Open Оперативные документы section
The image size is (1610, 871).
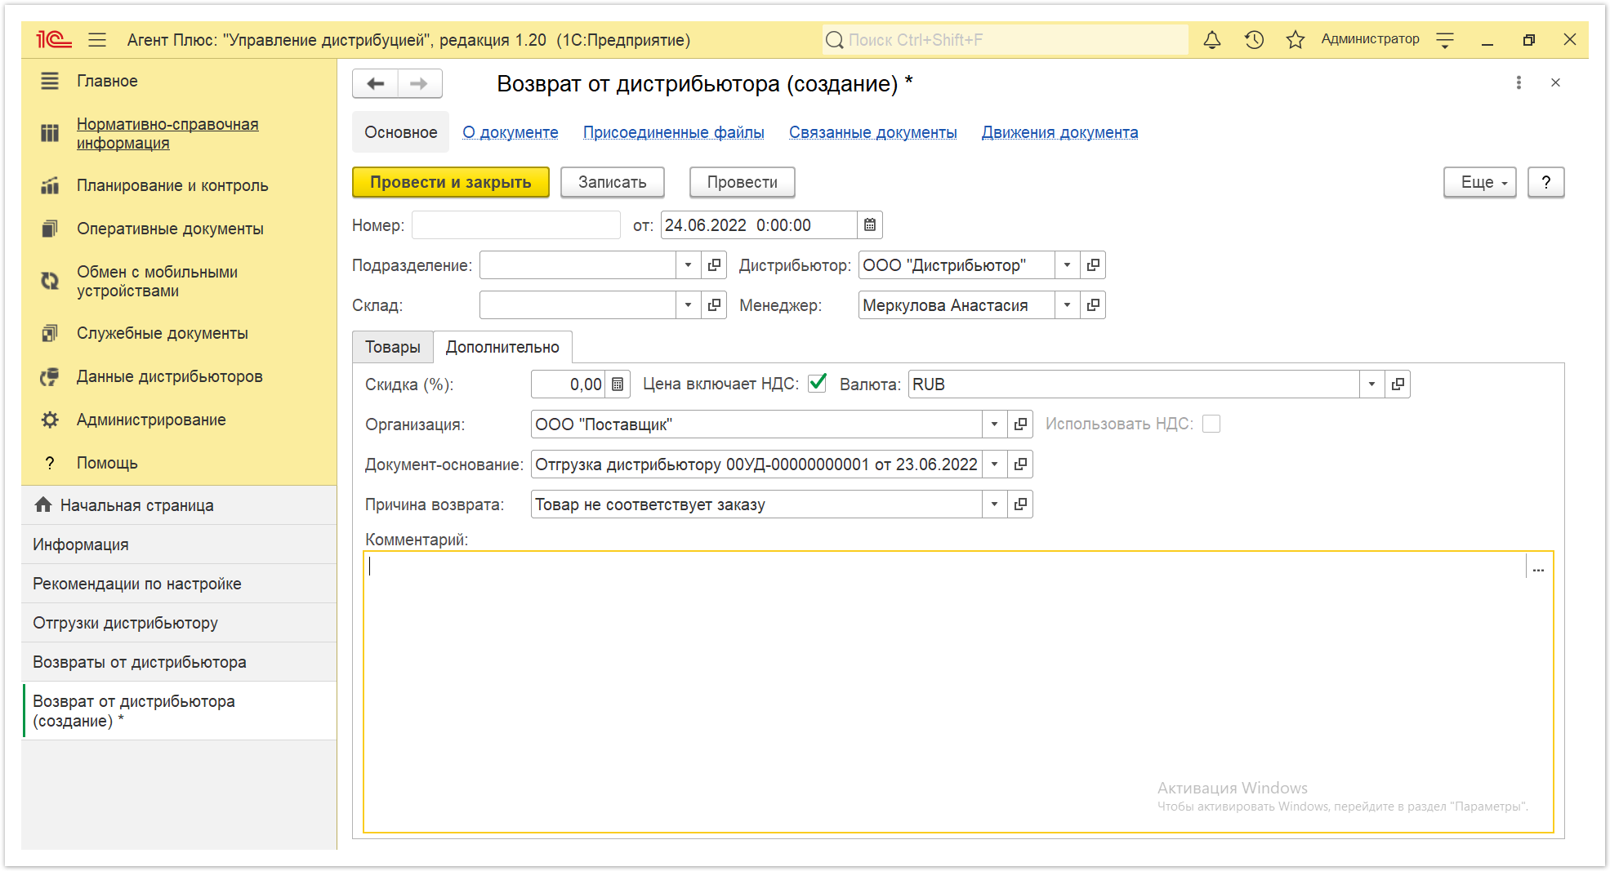(170, 229)
